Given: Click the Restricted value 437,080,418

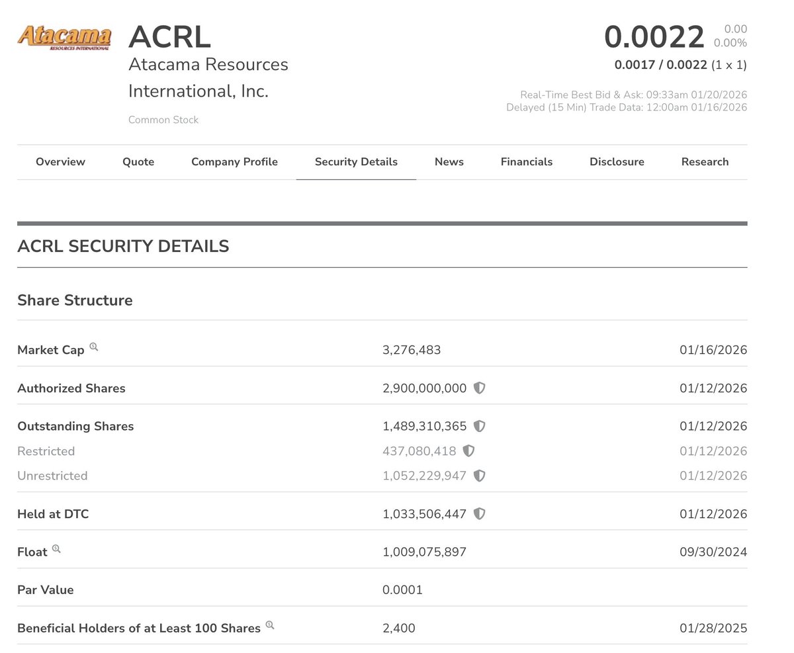Looking at the screenshot, I should 419,451.
